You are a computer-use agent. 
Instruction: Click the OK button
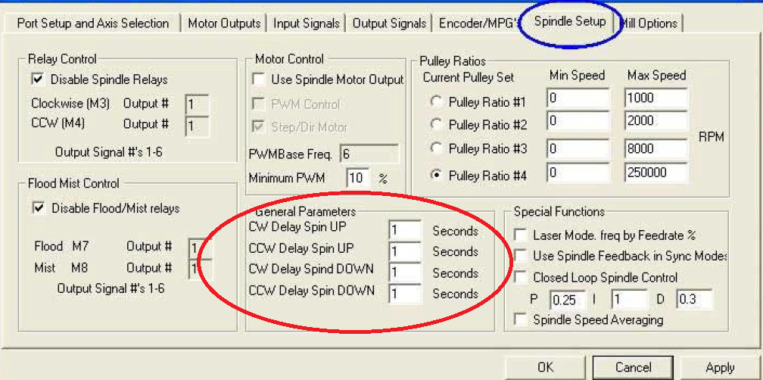(545, 367)
